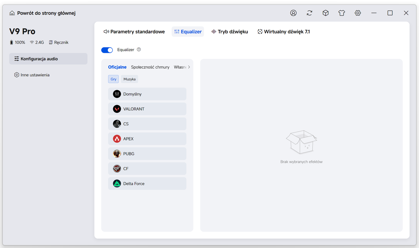The image size is (419, 248).
Task: Click the VALORANT logo icon
Action: [117, 109]
